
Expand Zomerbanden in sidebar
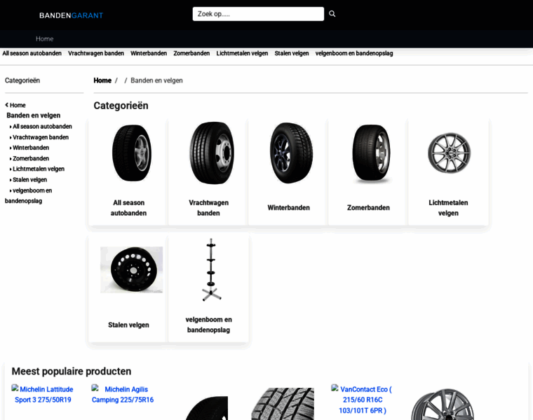pos(29,158)
